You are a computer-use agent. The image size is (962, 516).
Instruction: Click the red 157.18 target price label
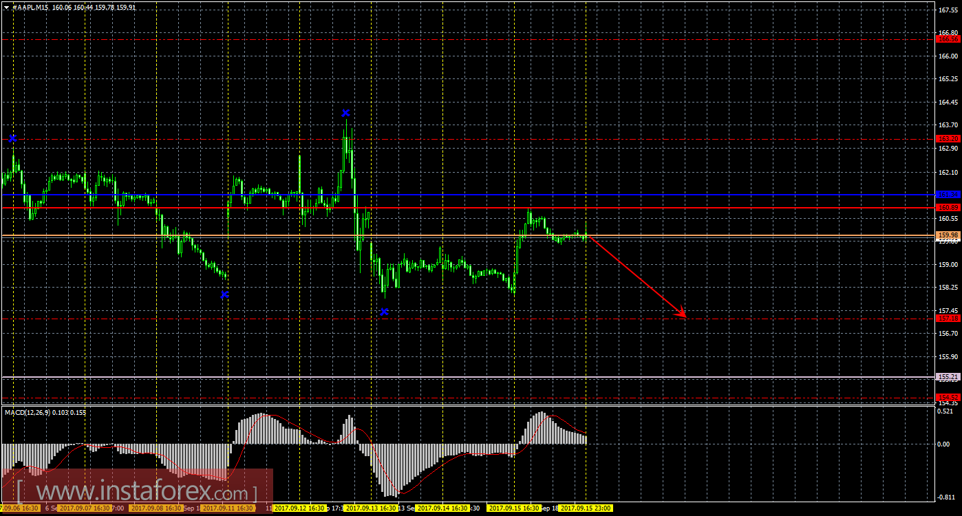tap(948, 318)
